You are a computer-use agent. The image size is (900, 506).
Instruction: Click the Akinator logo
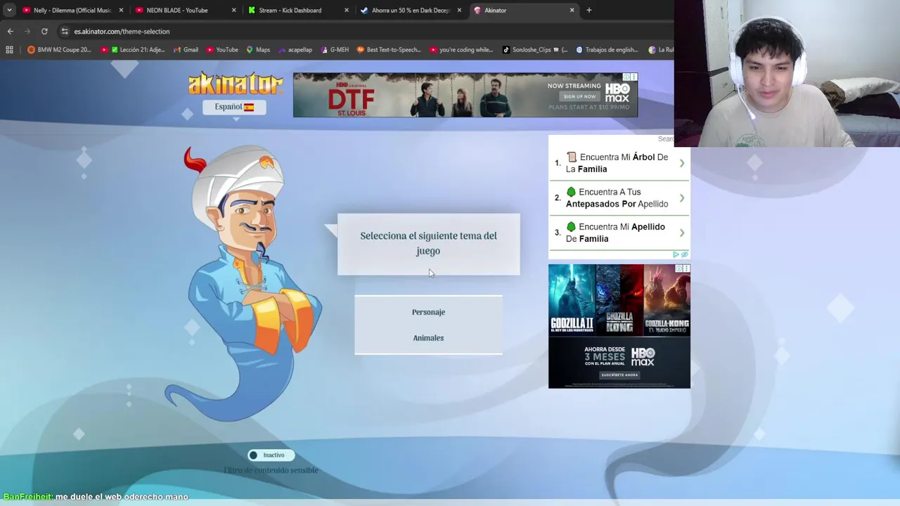[x=235, y=84]
